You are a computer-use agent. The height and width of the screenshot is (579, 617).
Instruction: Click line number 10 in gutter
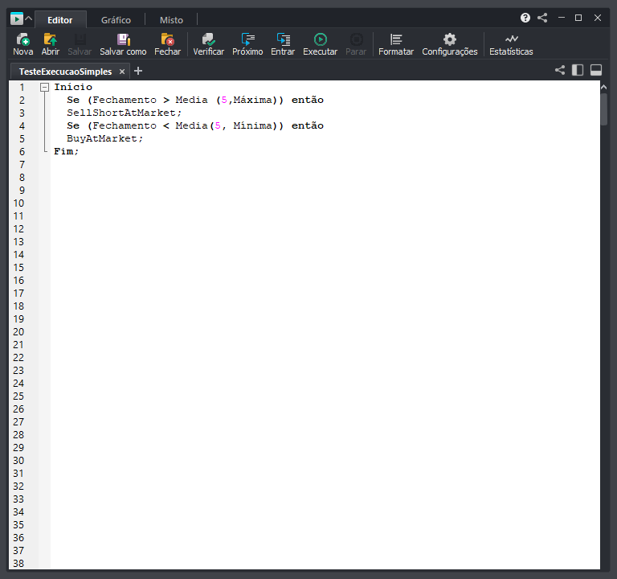[18, 203]
